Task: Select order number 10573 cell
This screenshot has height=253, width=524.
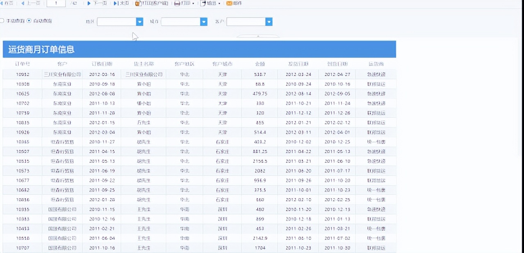Action: 23,171
